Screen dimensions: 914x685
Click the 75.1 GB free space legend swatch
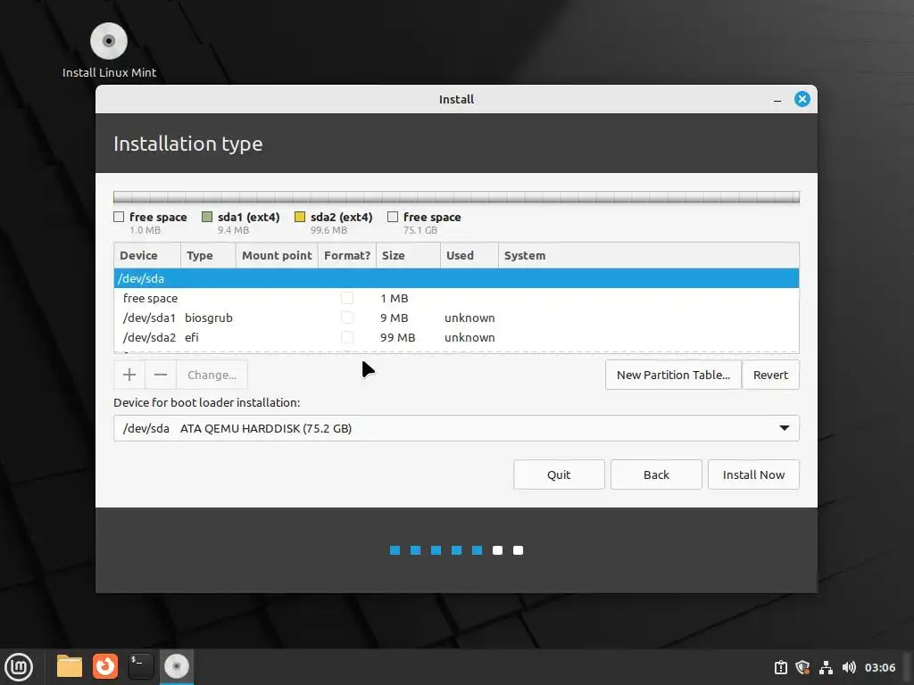[x=393, y=217]
